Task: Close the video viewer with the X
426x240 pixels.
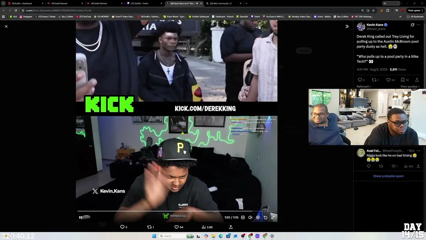Action: coord(6,26)
